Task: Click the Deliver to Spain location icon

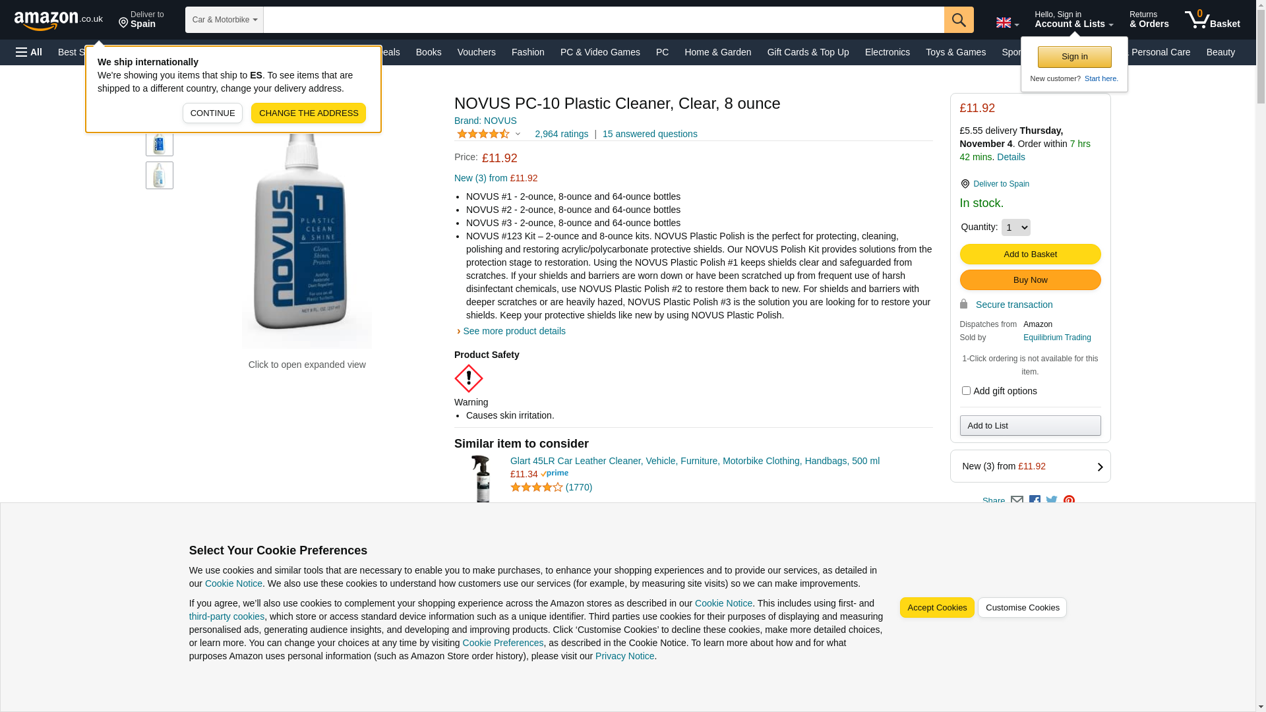Action: [x=965, y=184]
